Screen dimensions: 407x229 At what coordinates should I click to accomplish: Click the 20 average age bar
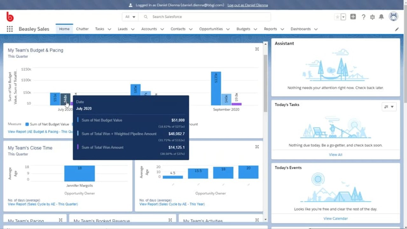[248, 172]
